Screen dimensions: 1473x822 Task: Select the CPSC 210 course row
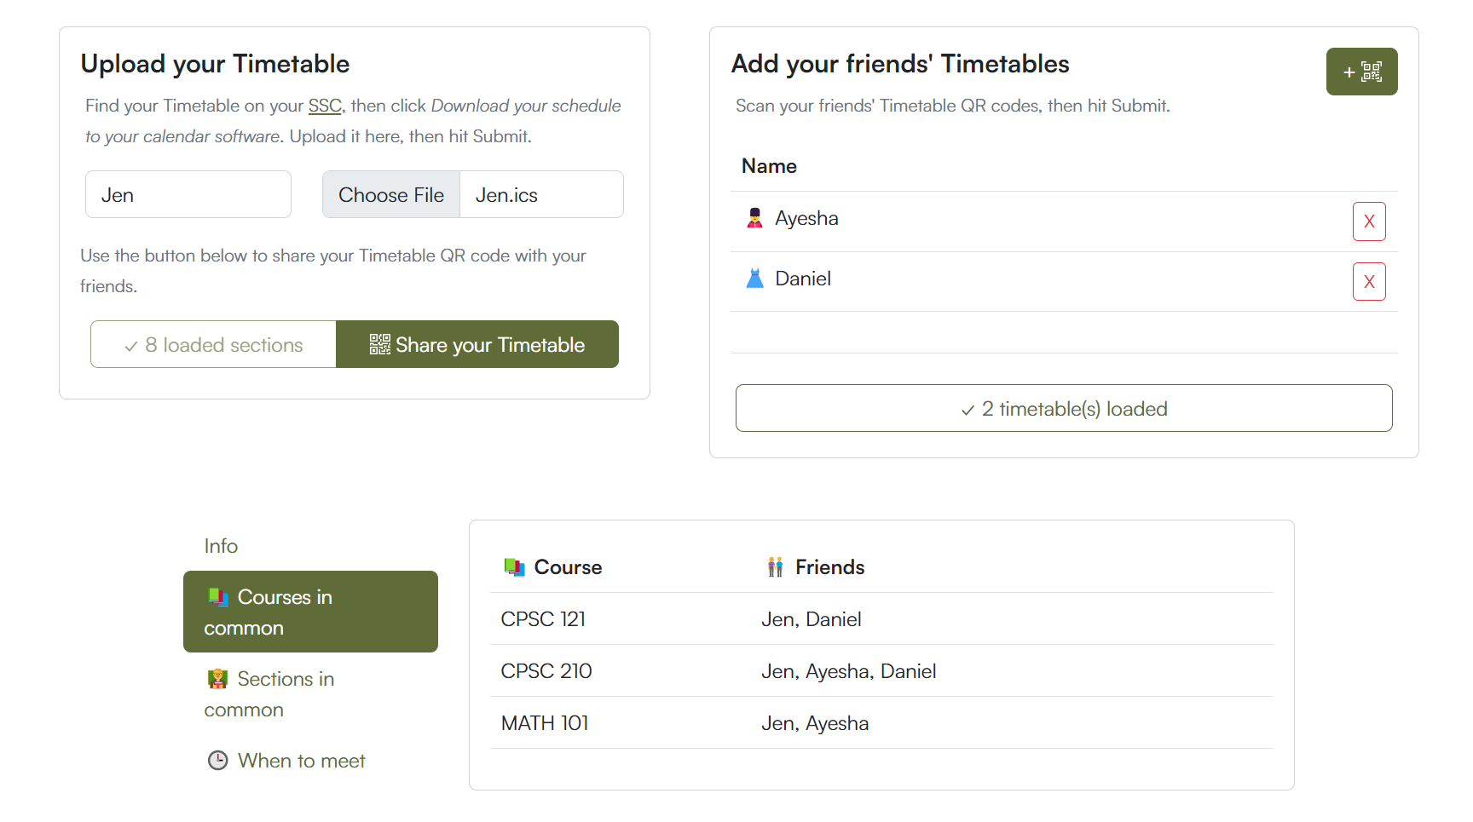(x=881, y=671)
